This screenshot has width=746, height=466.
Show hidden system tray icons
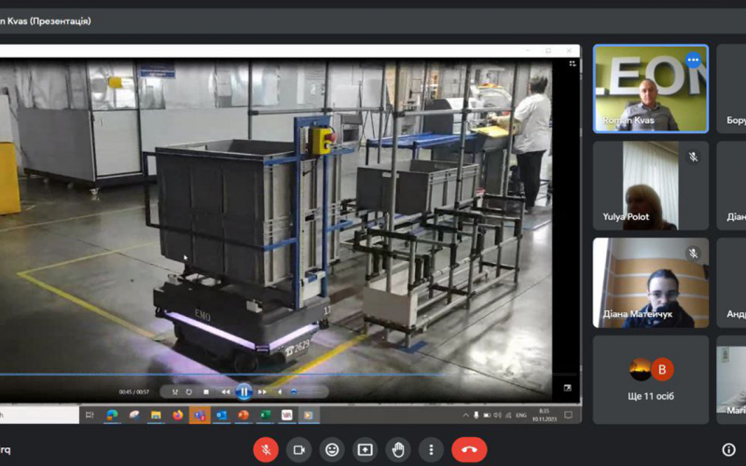465,415
